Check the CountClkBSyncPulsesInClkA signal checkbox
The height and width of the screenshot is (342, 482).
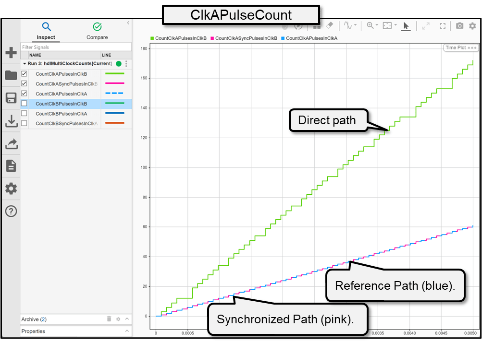tap(24, 124)
